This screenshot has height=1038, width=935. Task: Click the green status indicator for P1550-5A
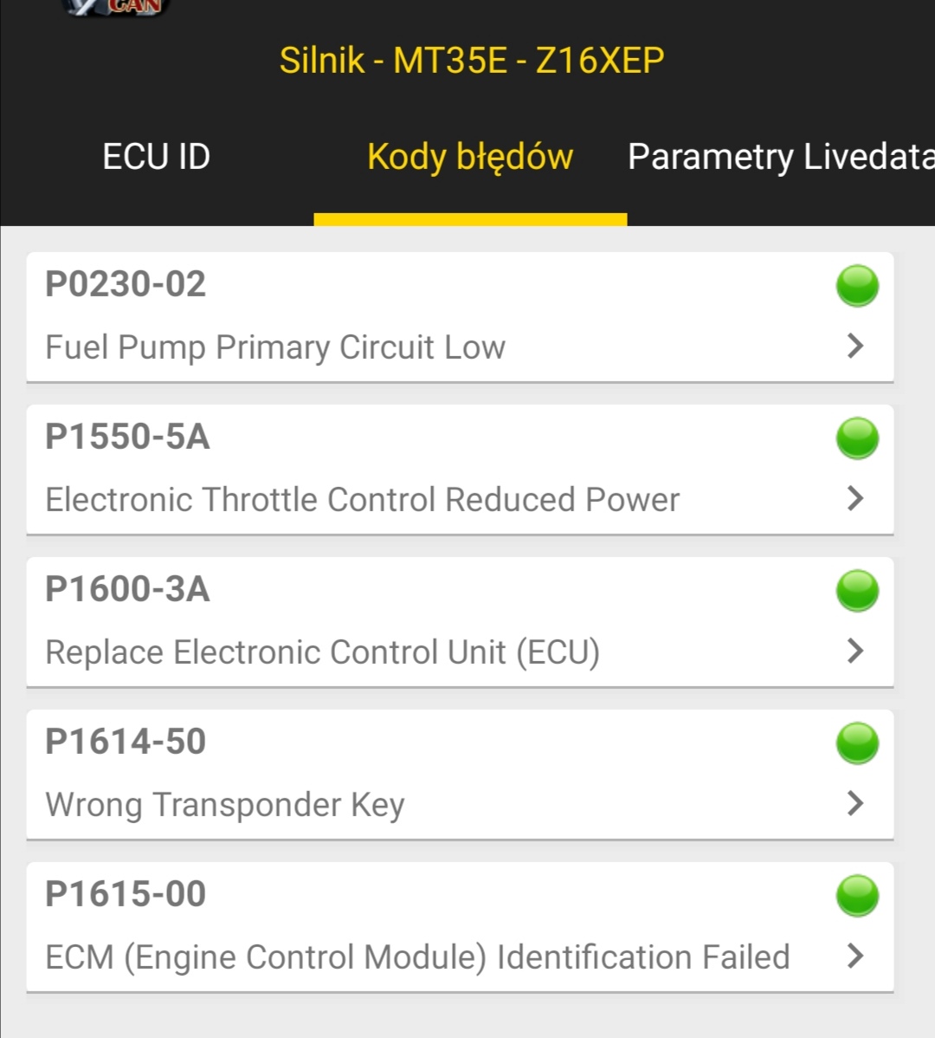[857, 438]
